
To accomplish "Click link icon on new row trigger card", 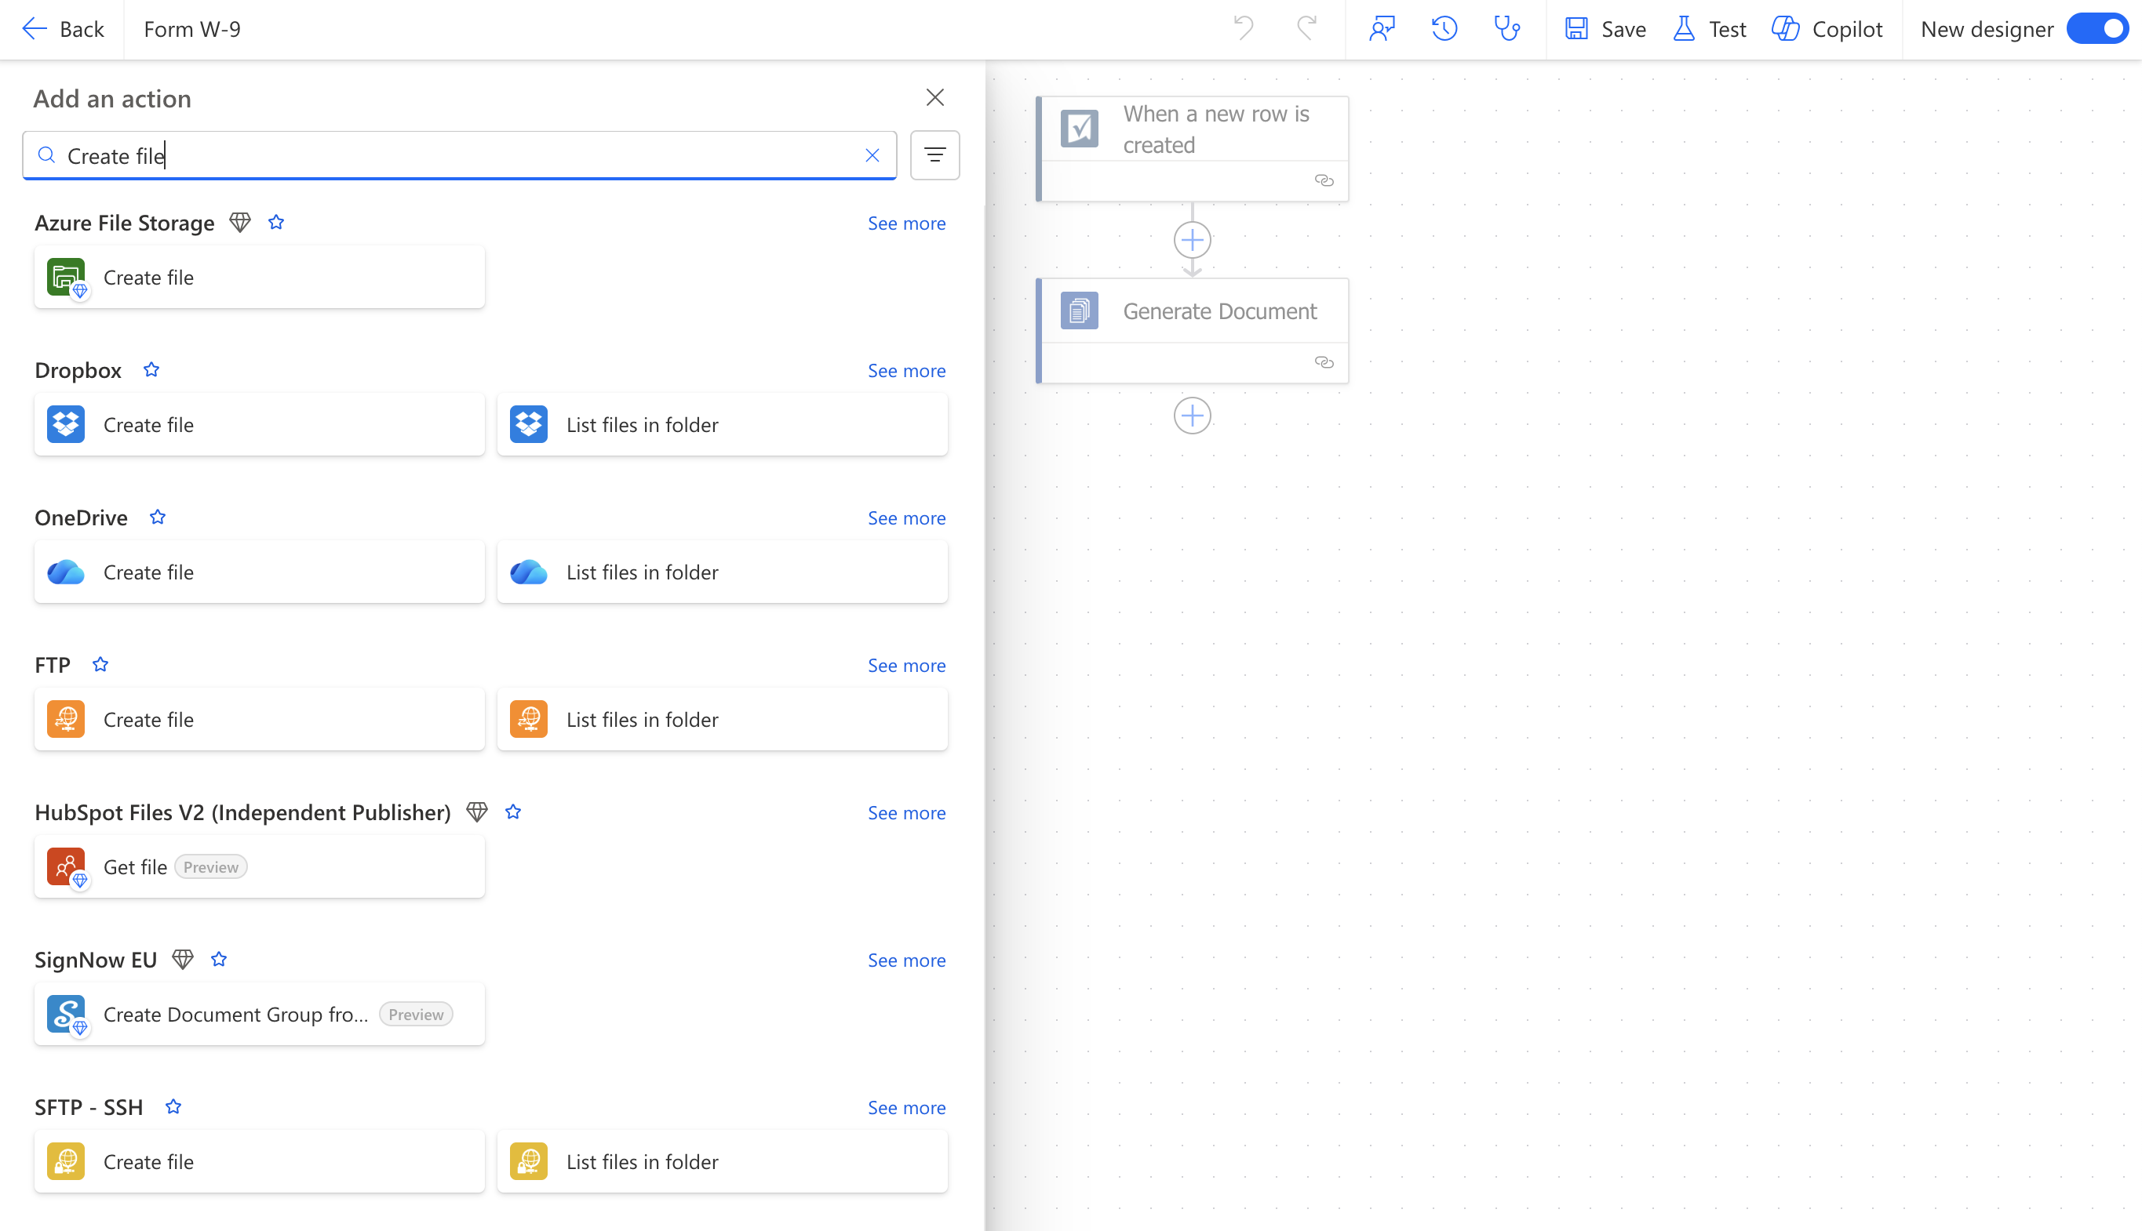I will tap(1324, 181).
